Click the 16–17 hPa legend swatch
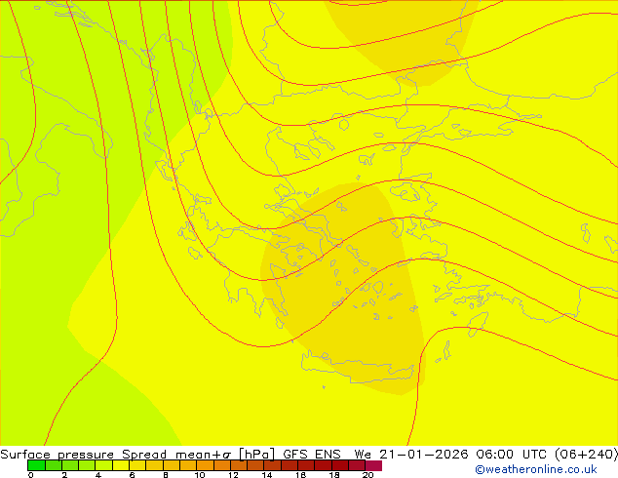This screenshot has width=618, height=478. [x=306, y=465]
